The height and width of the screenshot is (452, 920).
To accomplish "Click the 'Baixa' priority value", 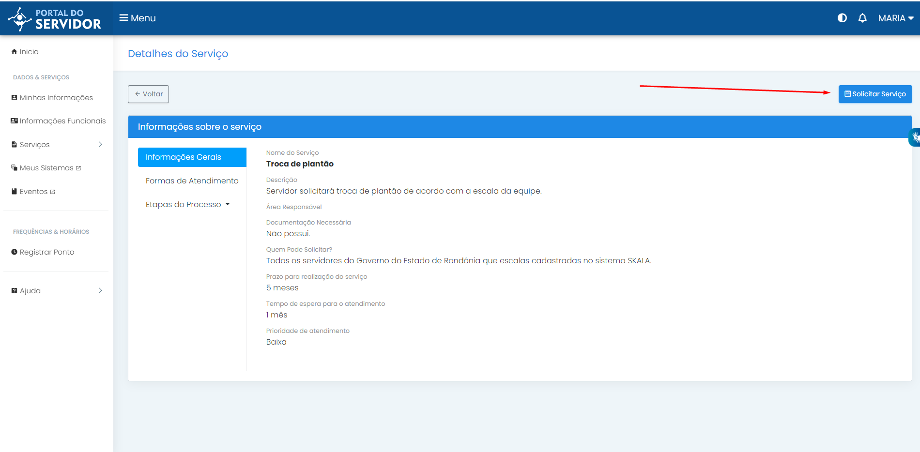I will [x=276, y=342].
